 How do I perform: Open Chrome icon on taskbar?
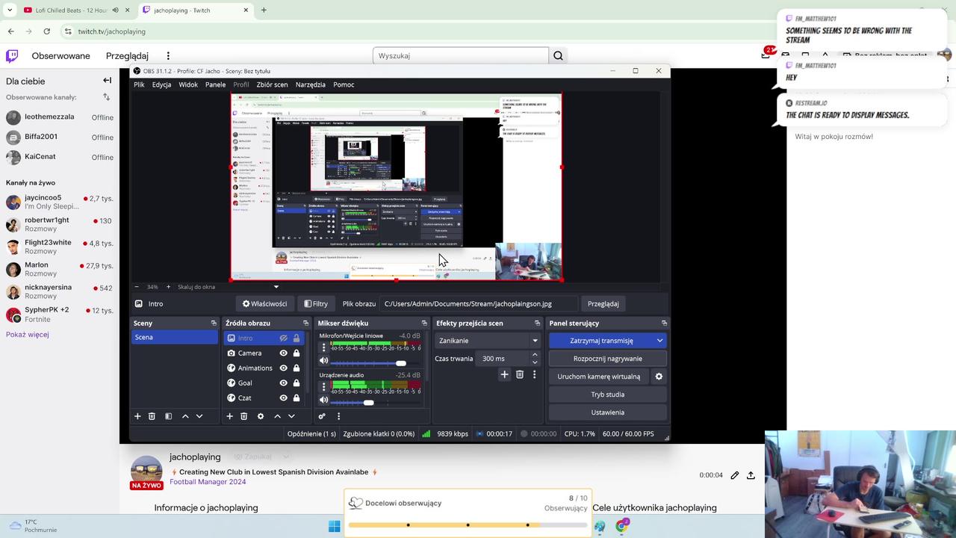pyautogui.click(x=621, y=526)
